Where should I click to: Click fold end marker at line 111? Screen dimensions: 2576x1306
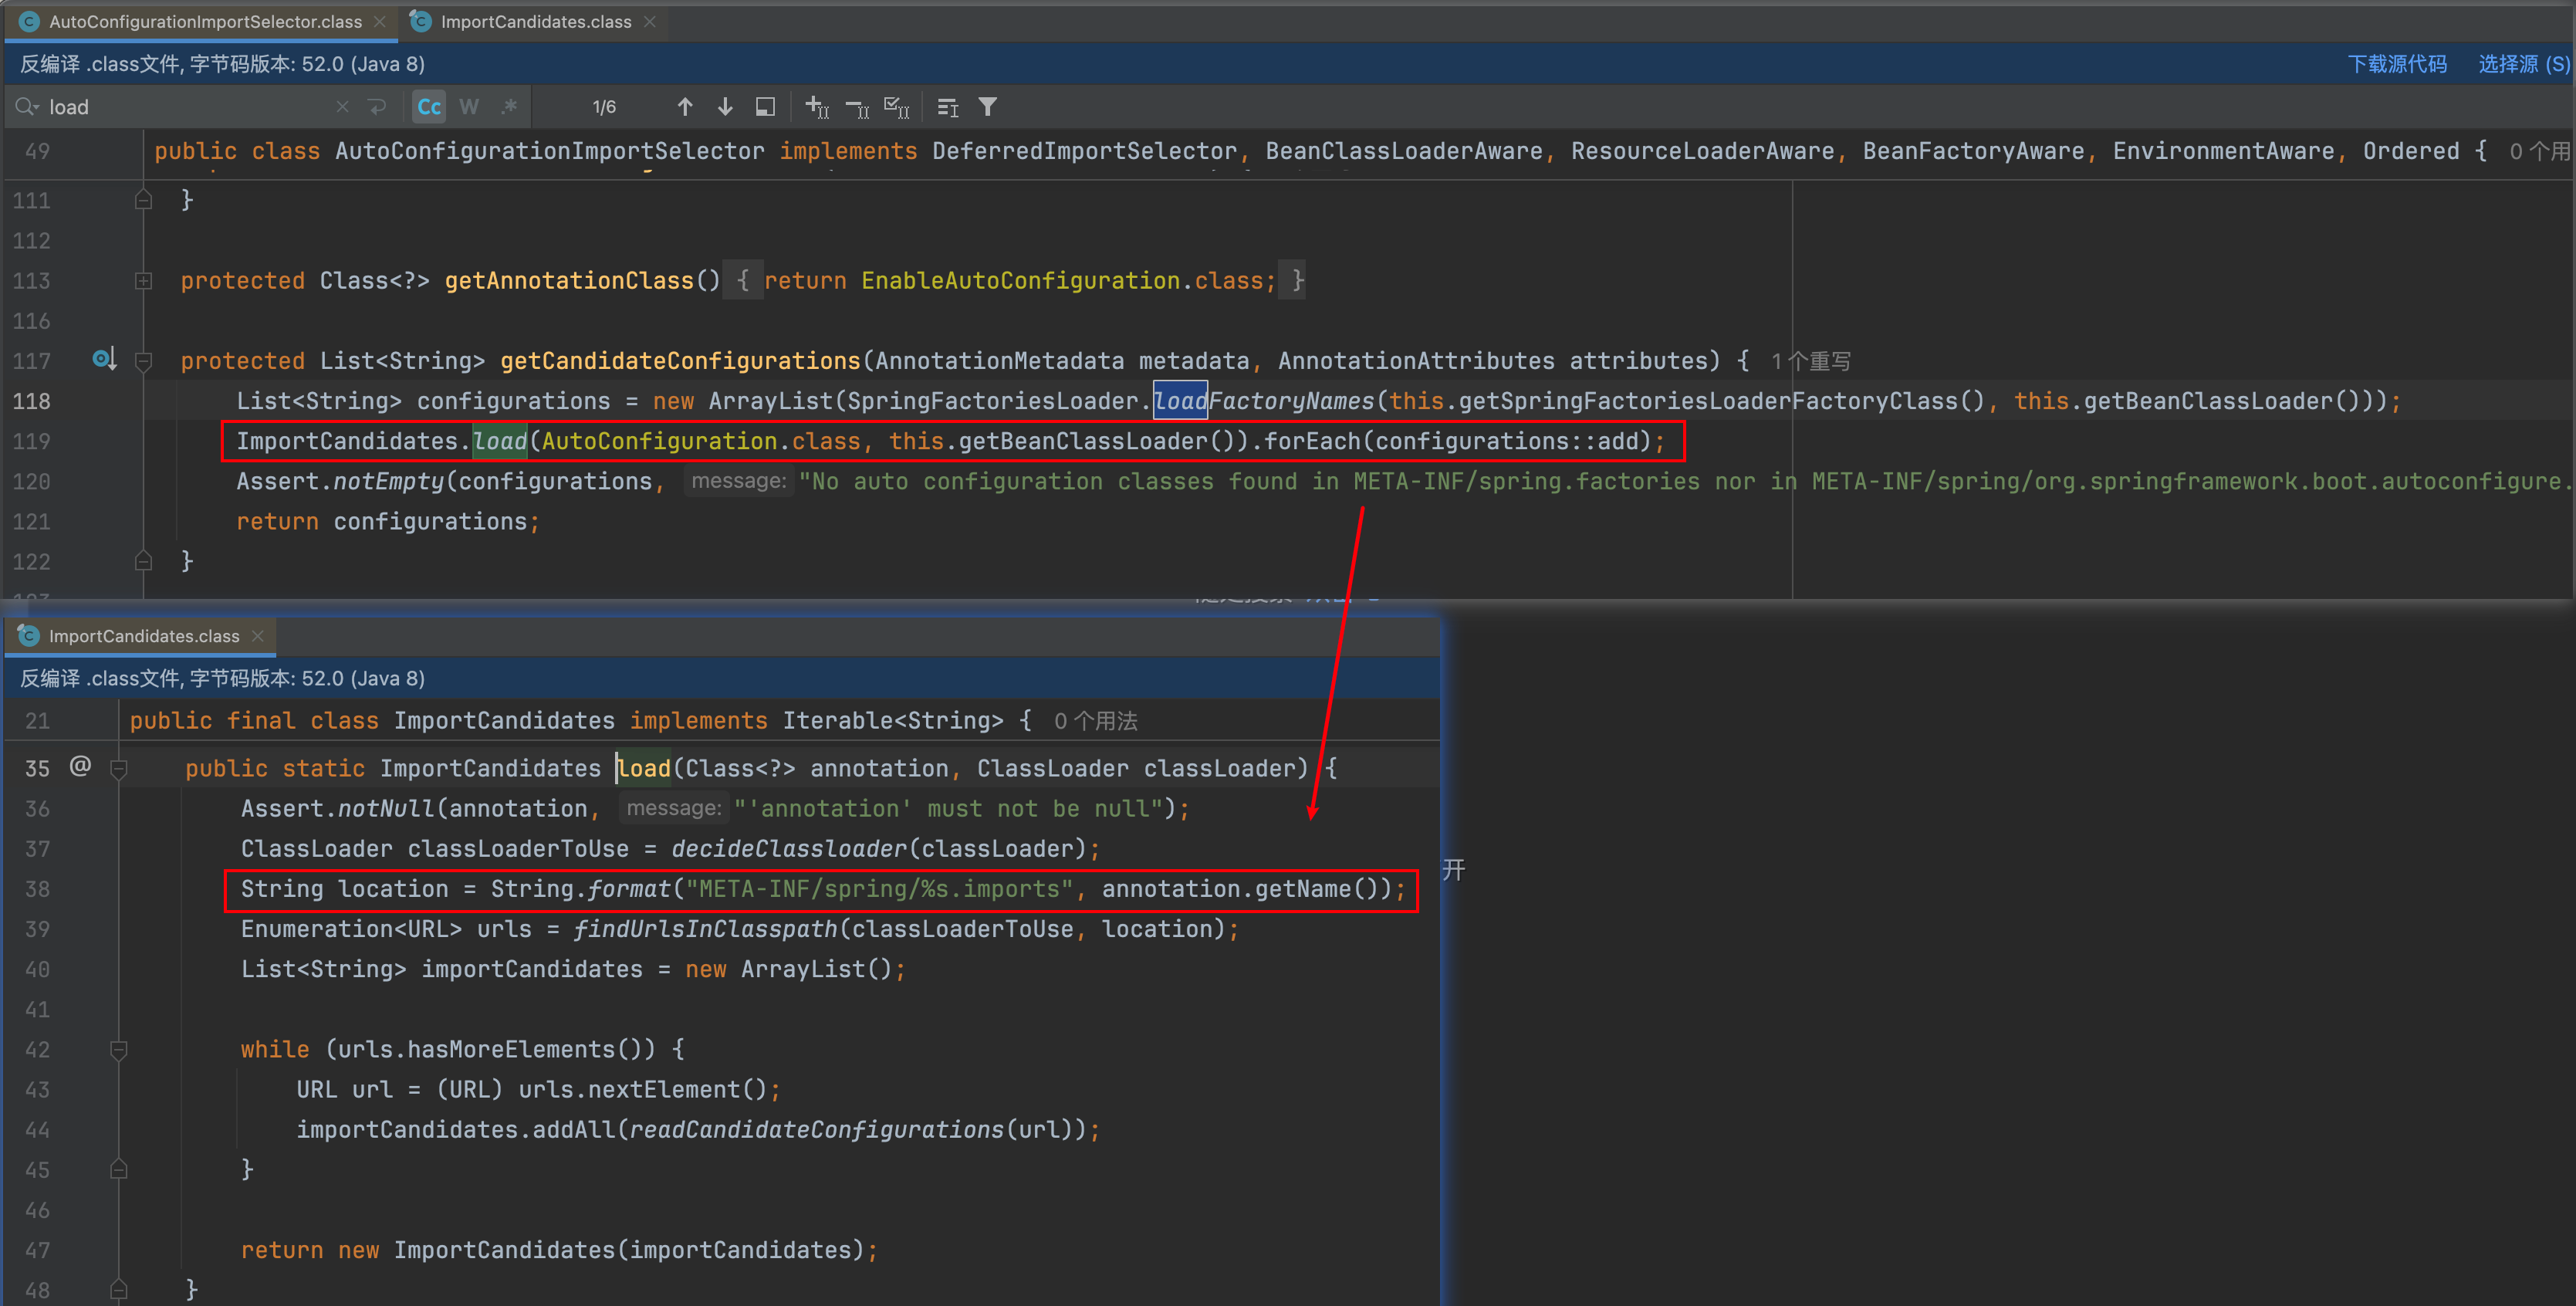[x=143, y=200]
